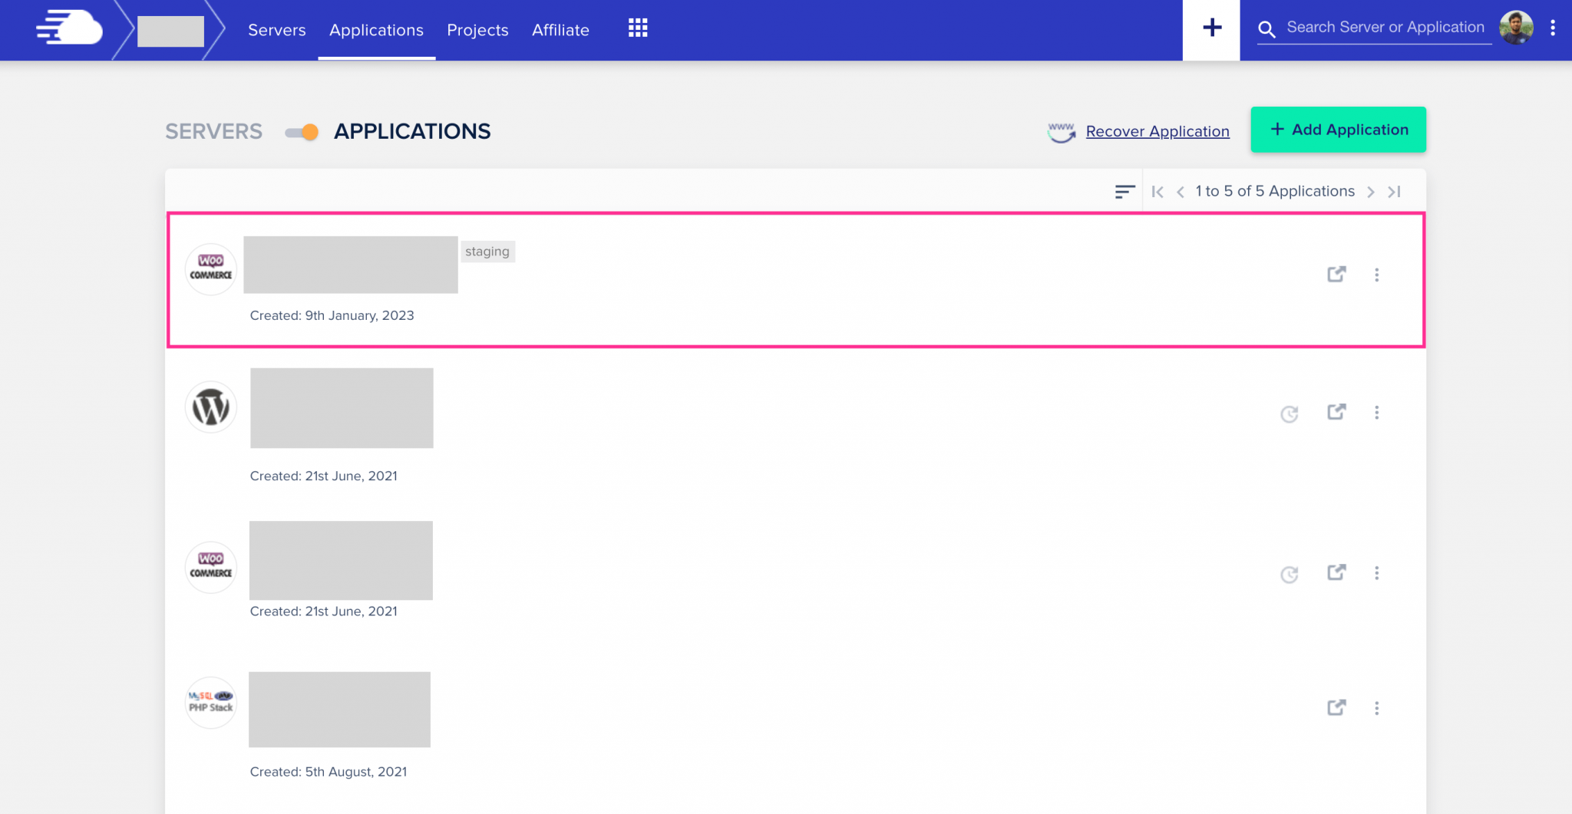Toggle from Applications back to Servers view
The image size is (1572, 814).
click(x=302, y=131)
